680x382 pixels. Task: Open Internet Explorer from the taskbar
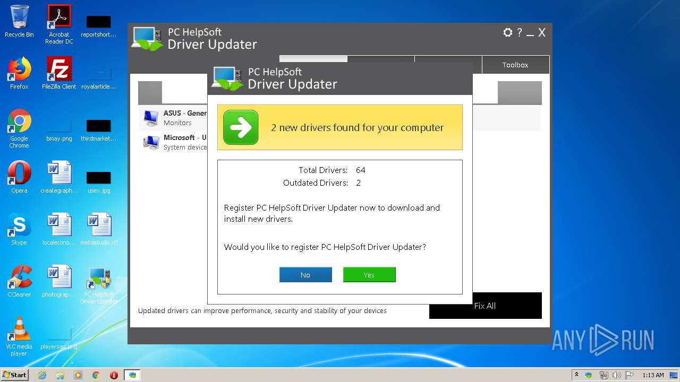pos(42,375)
